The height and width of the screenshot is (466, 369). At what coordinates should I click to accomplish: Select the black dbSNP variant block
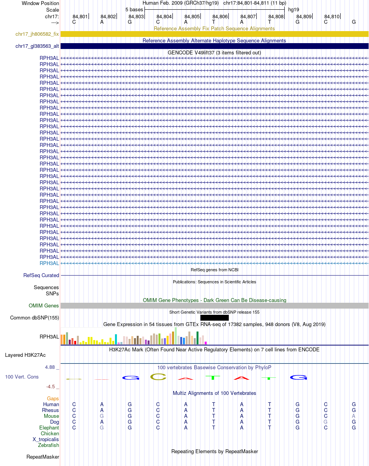point(214,318)
